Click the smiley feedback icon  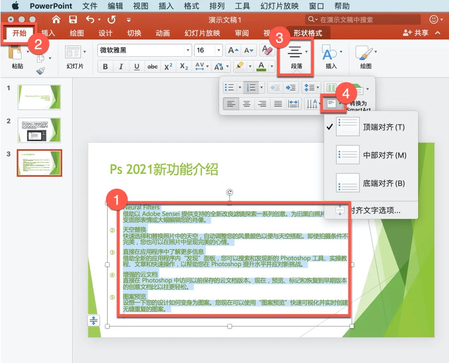pos(434,20)
